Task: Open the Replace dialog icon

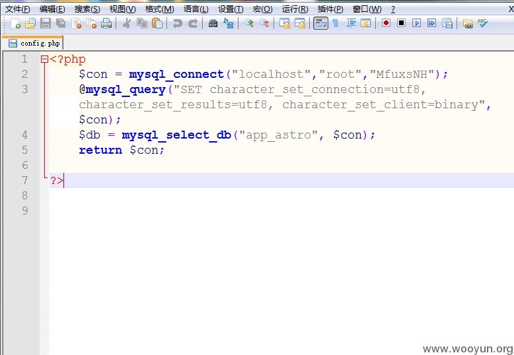Action: [x=229, y=23]
